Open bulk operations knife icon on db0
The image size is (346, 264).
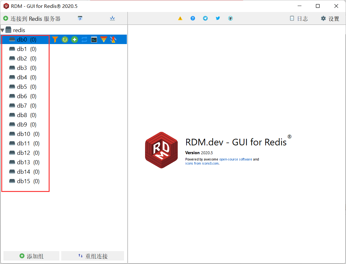click(x=113, y=40)
